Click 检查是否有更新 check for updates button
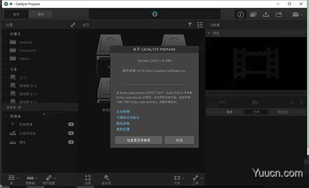 tap(139, 140)
